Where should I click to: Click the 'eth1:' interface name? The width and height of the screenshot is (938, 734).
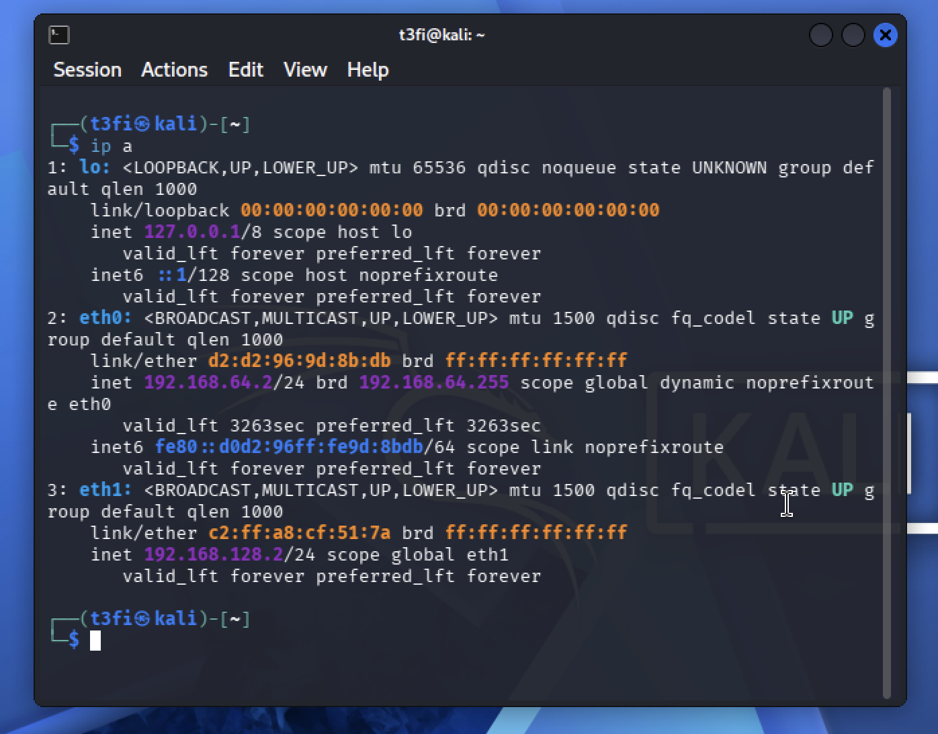pyautogui.click(x=105, y=490)
